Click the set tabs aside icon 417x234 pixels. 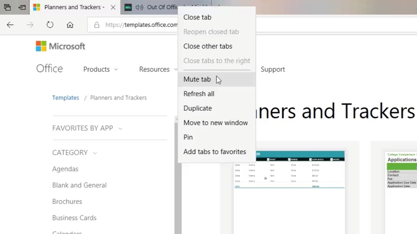(x=22, y=7)
